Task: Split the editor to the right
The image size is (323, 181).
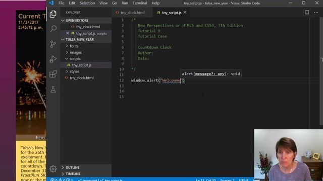Action: [307, 12]
